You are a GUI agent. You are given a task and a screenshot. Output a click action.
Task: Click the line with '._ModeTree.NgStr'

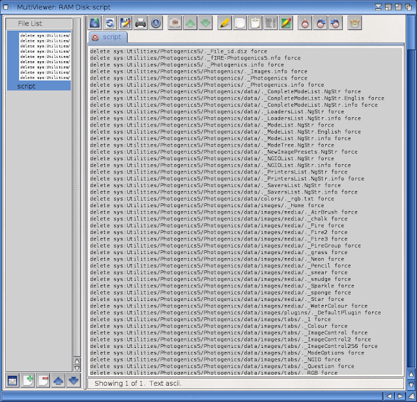tap(212, 145)
